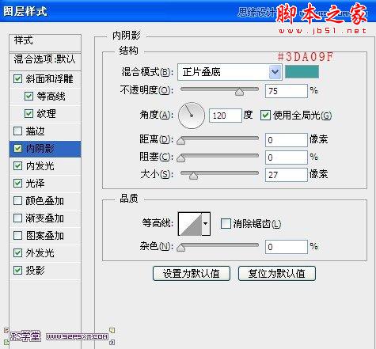The width and height of the screenshot is (376, 349).
Task: Toggle the 纹理 checkbox
Action: click(x=28, y=113)
